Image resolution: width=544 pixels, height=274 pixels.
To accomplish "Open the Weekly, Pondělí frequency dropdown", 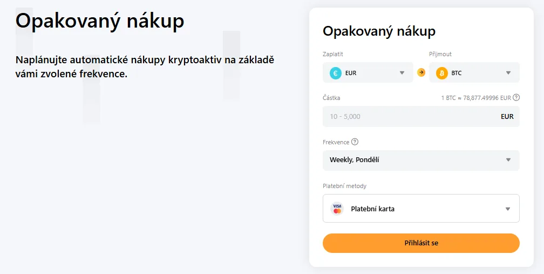I will pos(421,160).
